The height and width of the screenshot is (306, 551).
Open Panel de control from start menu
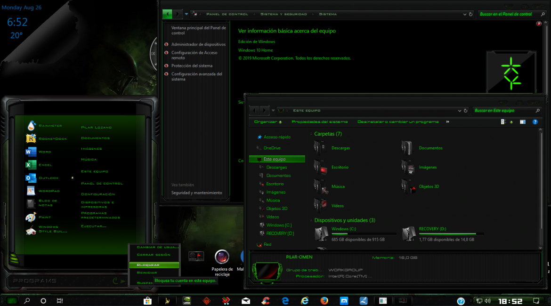[x=102, y=184]
